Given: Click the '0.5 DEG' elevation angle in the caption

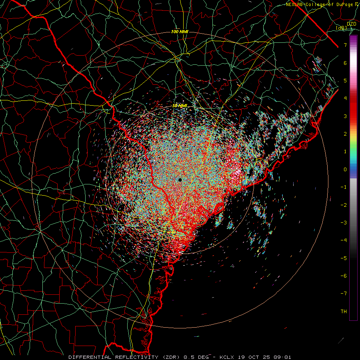Looking at the screenshot, I should 196,357.
